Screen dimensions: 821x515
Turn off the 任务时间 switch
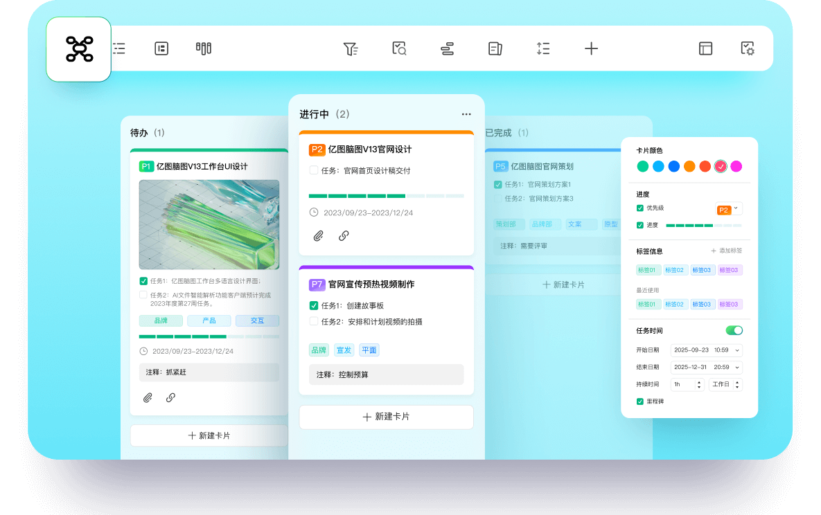[x=734, y=330]
